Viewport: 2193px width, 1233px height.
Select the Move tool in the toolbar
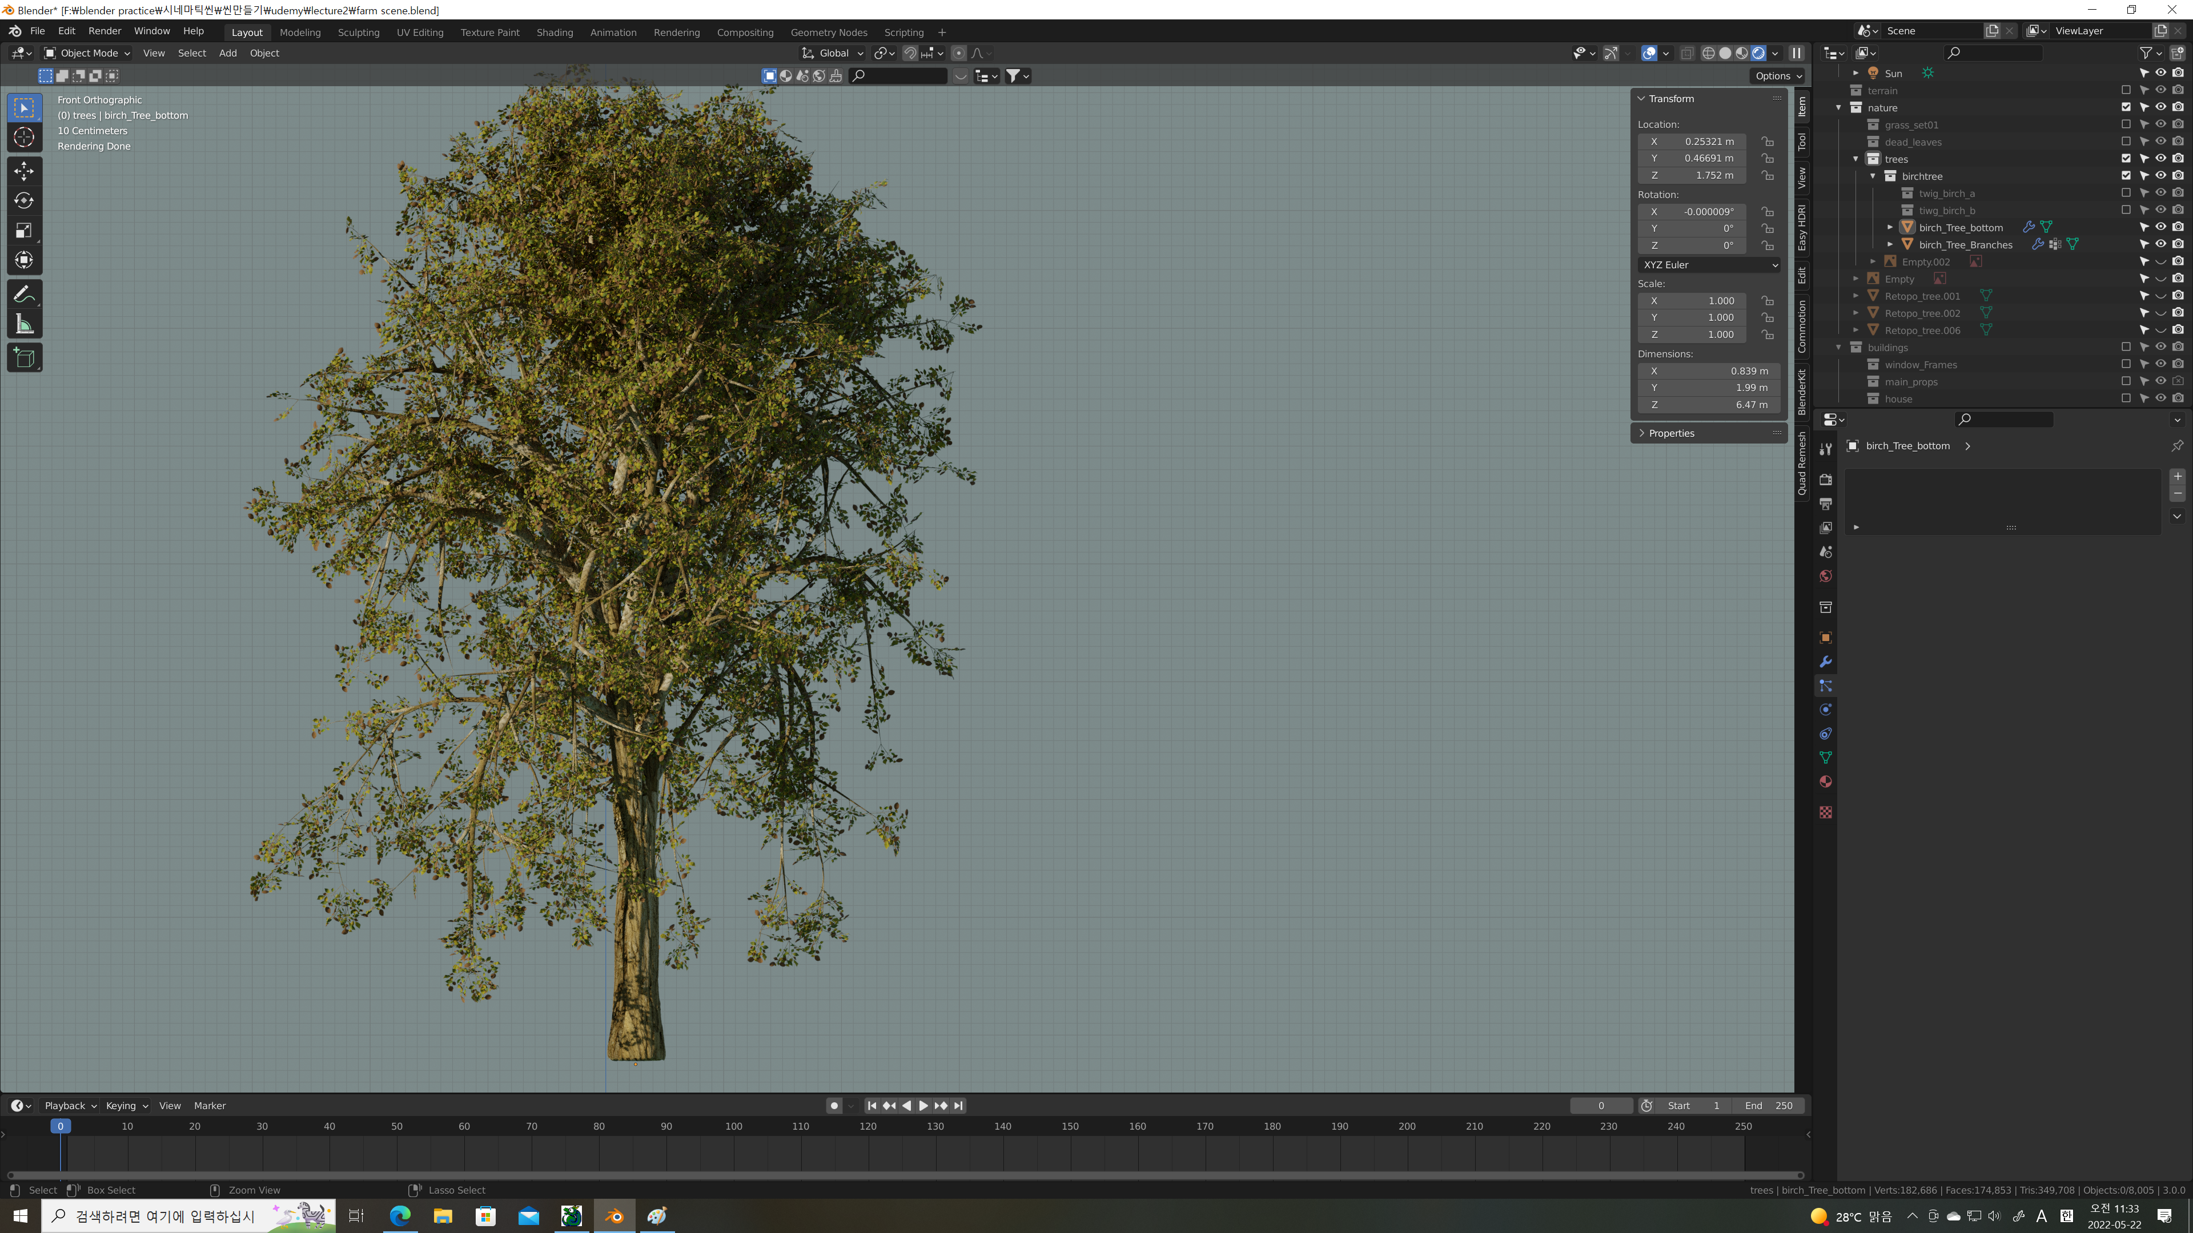[x=24, y=171]
